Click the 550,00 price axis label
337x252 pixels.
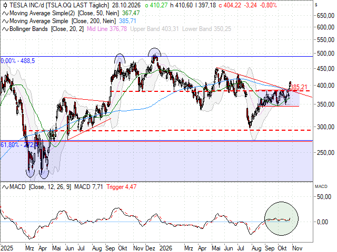tap(325, 40)
